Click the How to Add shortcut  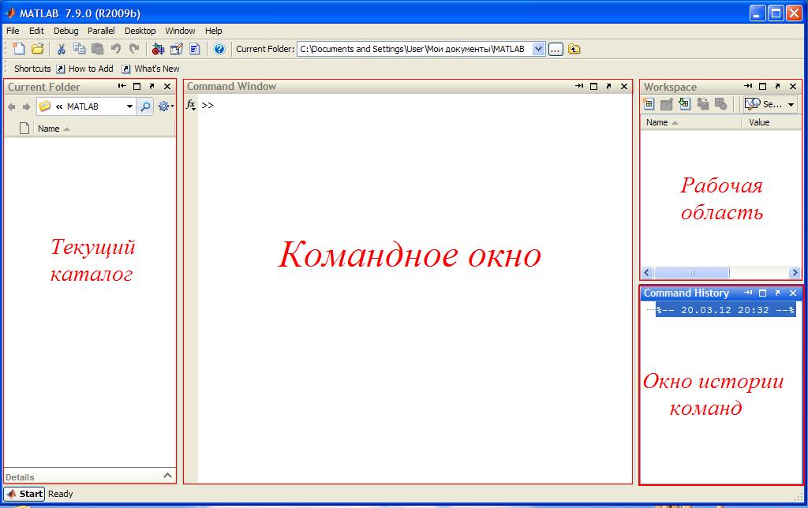click(85, 69)
